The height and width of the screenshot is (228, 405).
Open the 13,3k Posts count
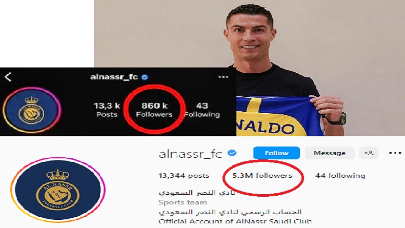click(107, 110)
